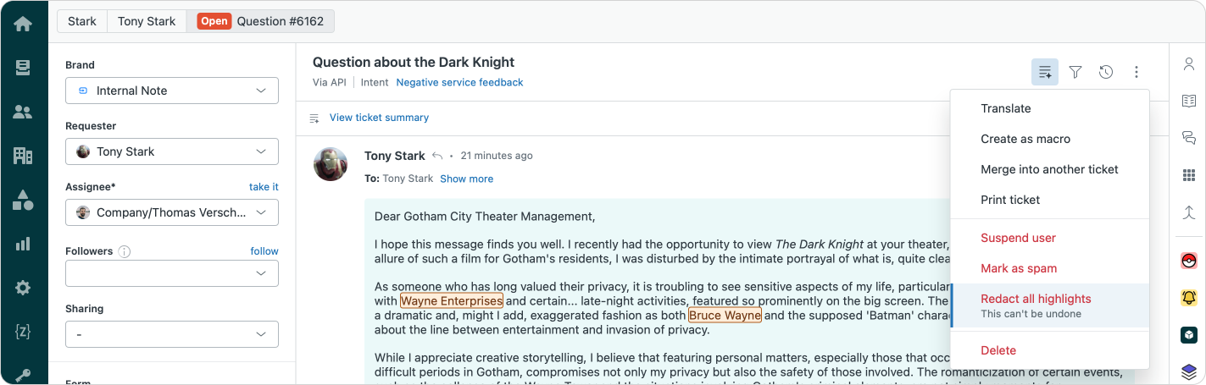Open Reporting bar chart icon
This screenshot has width=1206, height=385.
(23, 245)
